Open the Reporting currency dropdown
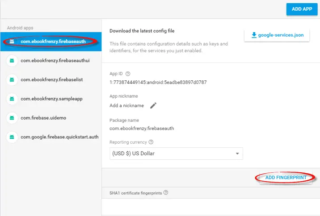This screenshot has height=216, width=320. (x=176, y=154)
